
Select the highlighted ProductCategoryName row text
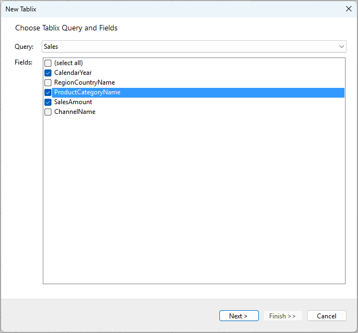point(87,92)
